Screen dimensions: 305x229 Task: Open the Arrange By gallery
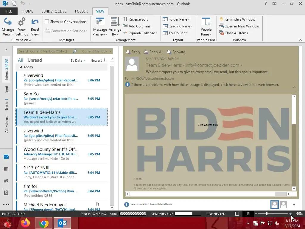coord(115,27)
